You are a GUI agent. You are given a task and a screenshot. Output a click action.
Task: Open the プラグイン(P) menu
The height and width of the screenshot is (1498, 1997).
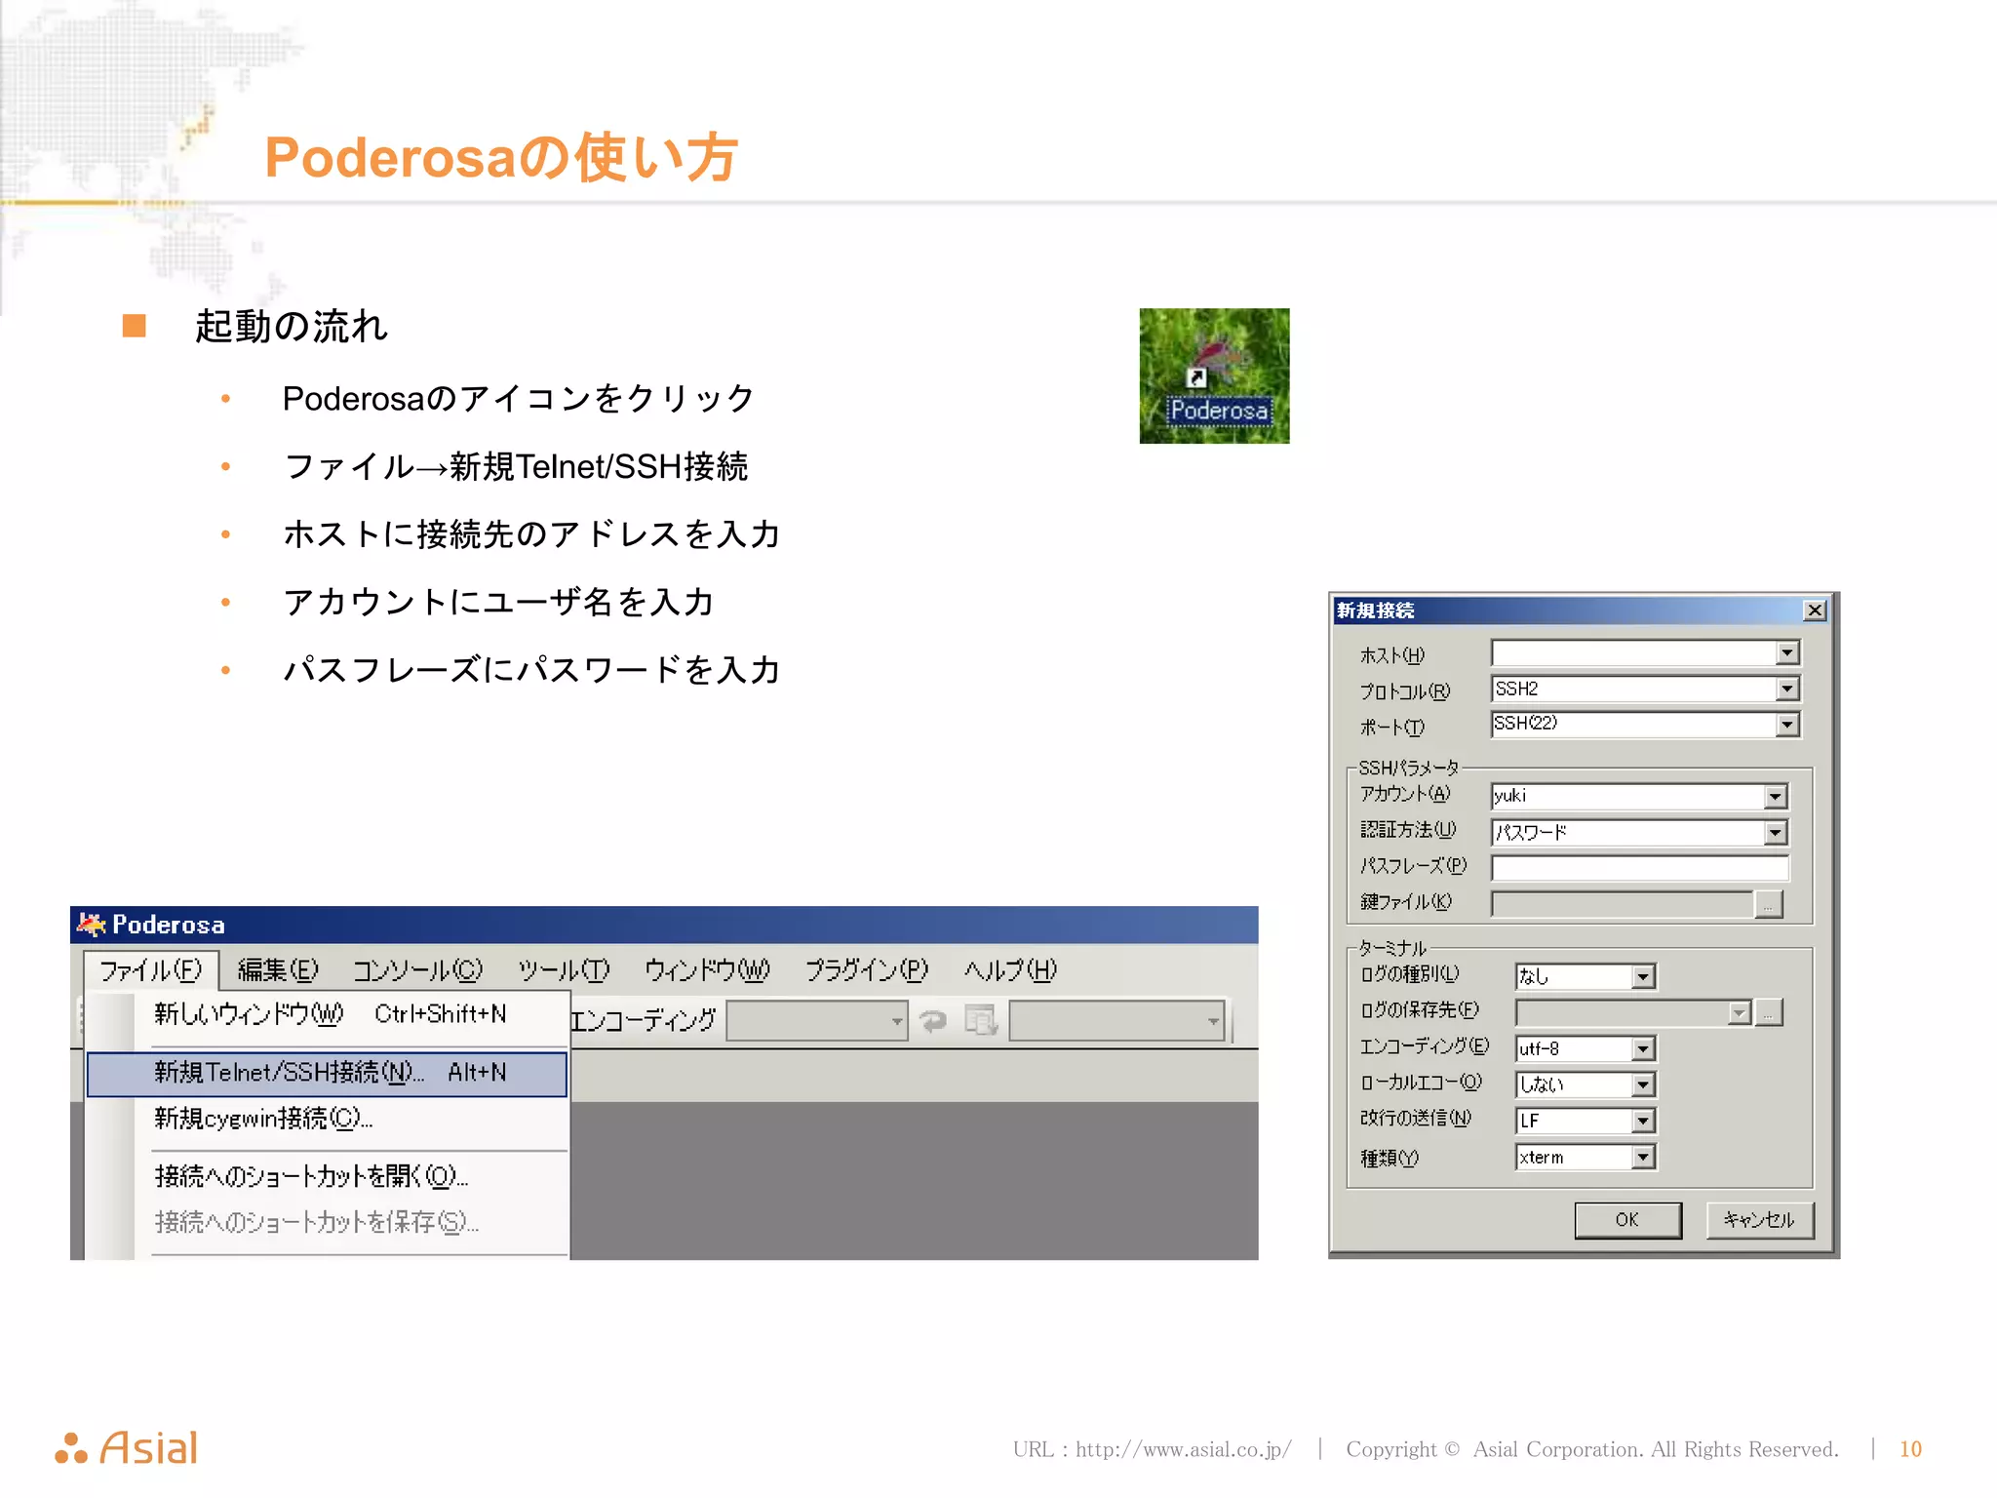coord(866,969)
